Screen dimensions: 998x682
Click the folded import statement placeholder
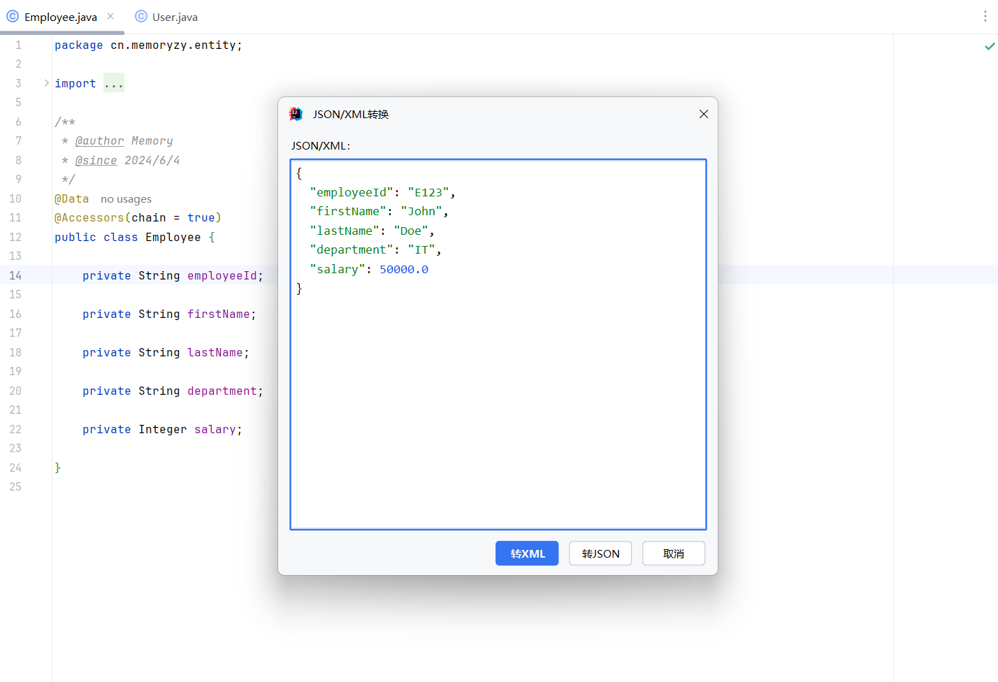[x=113, y=82]
